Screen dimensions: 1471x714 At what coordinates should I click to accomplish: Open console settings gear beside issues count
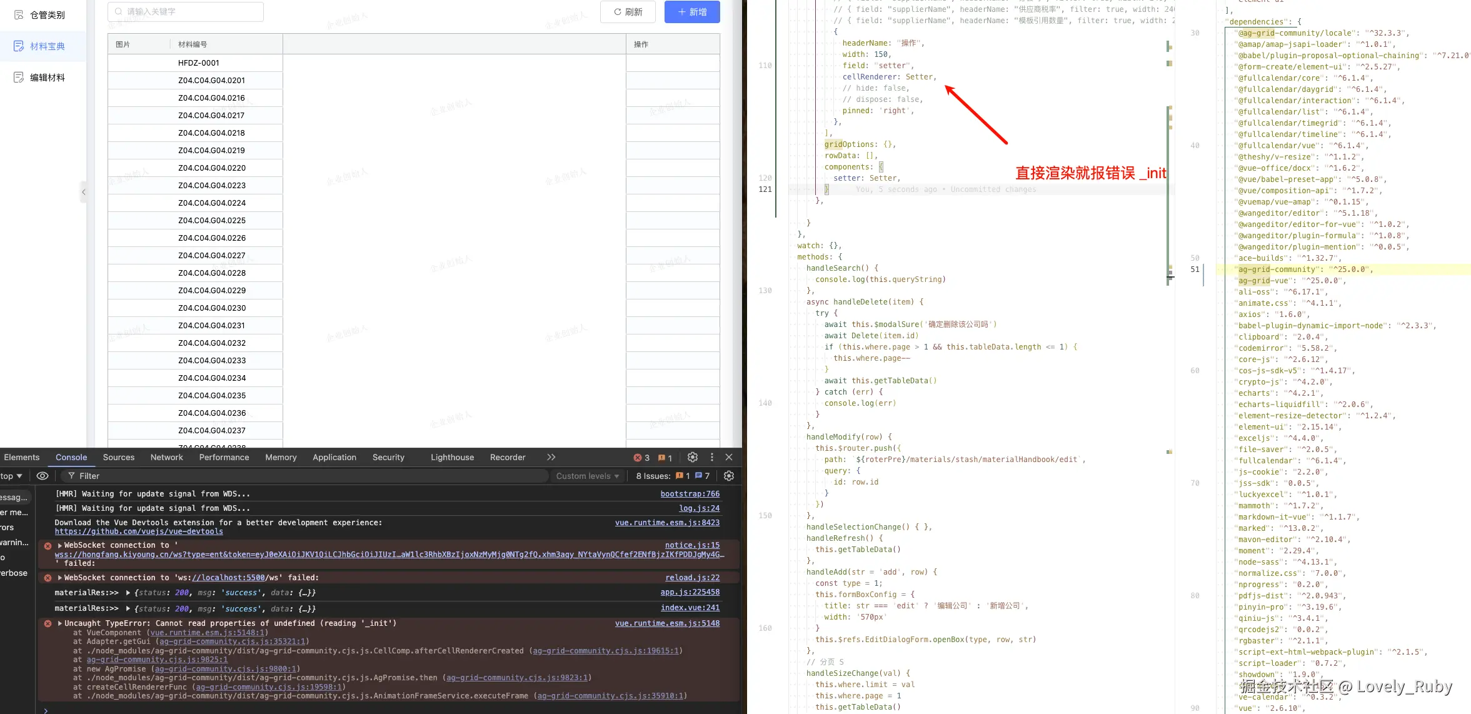point(728,476)
